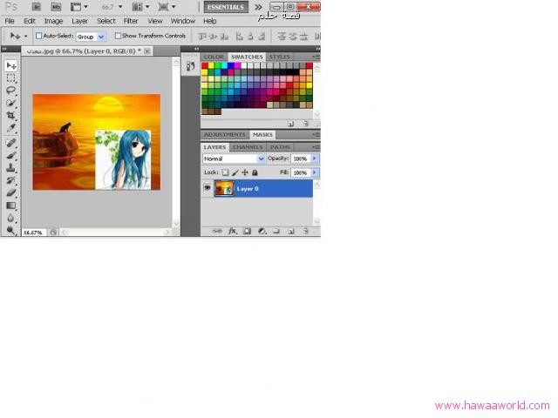Click the delete layer trash icon
558x418 pixels.
(x=306, y=232)
